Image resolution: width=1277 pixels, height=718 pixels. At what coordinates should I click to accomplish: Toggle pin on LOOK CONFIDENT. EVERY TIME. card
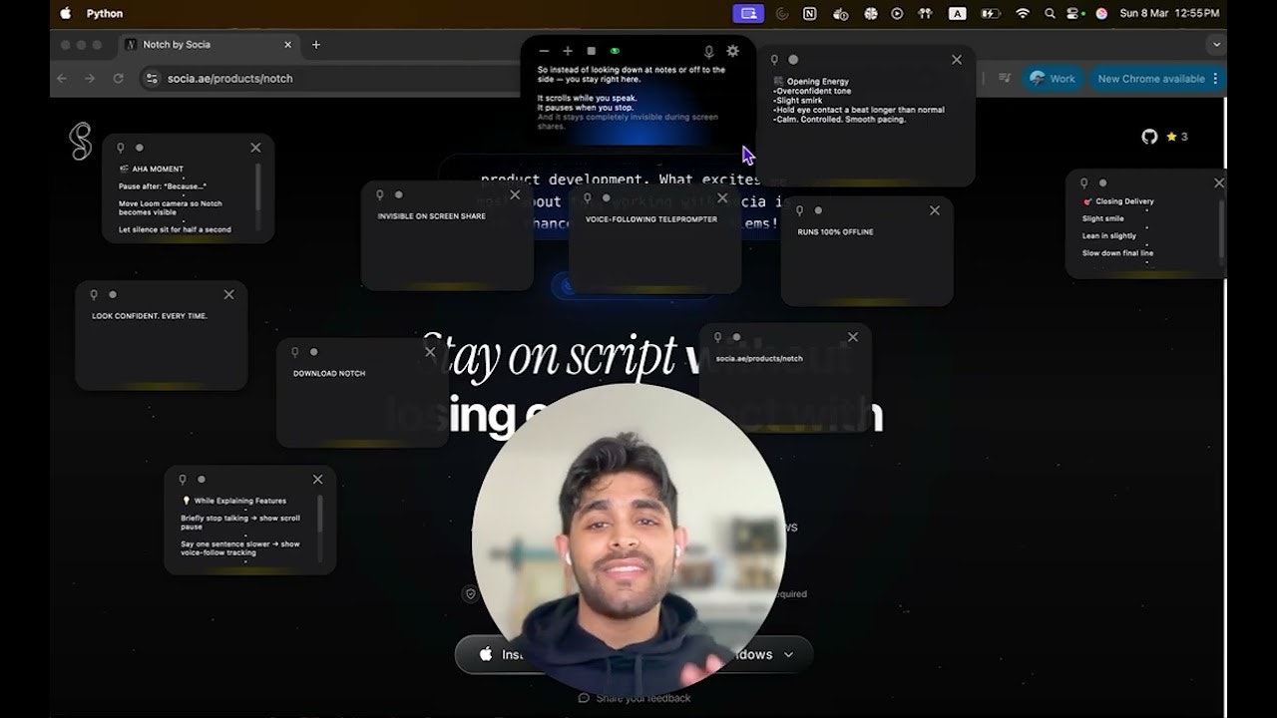pos(94,294)
